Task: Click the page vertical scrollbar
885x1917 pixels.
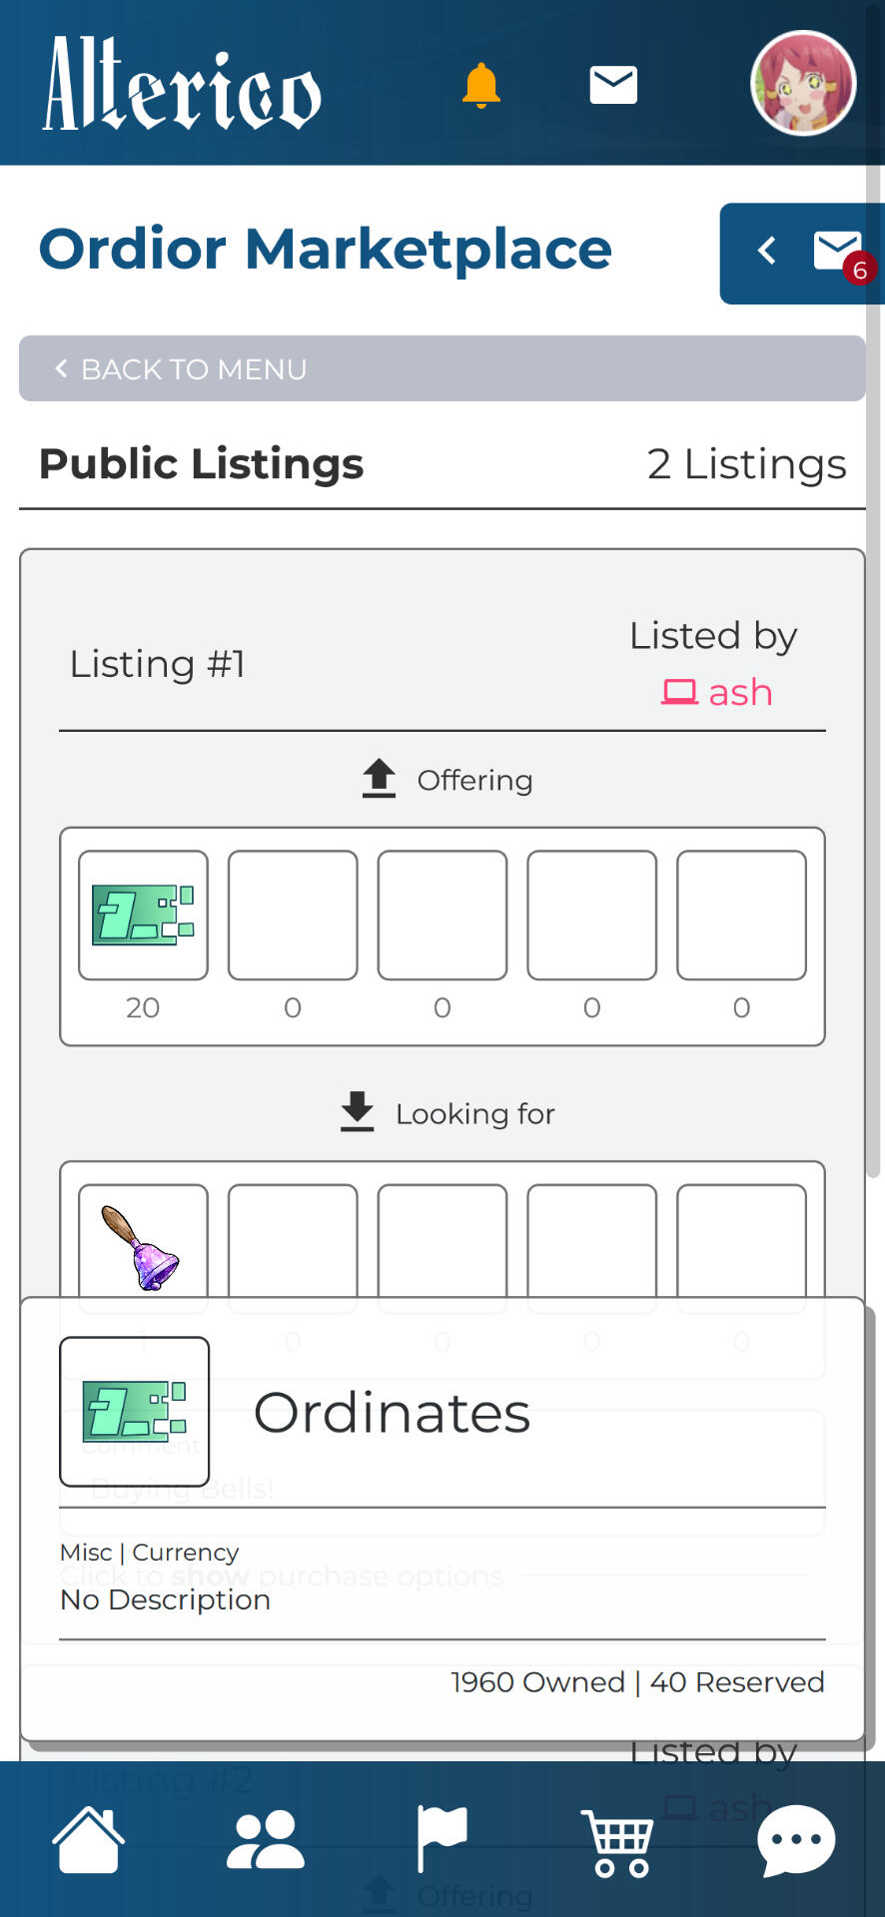Action: (x=872, y=699)
